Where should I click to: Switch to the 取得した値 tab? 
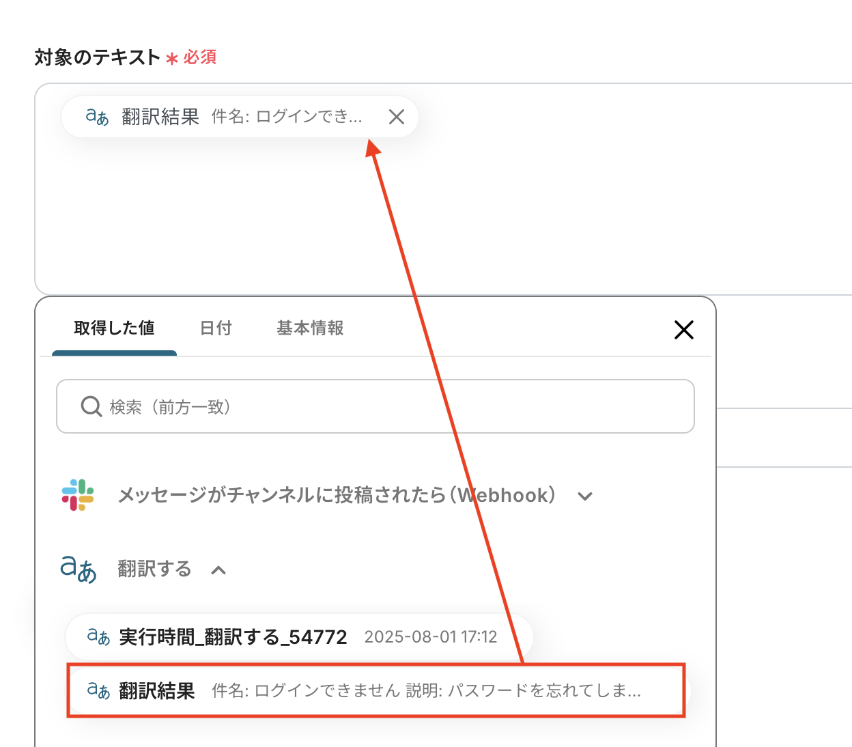click(114, 328)
